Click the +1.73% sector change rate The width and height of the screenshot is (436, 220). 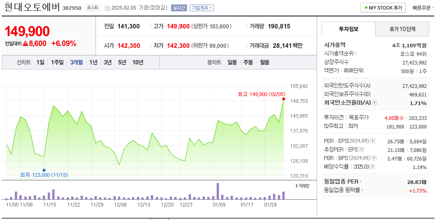(x=418, y=191)
